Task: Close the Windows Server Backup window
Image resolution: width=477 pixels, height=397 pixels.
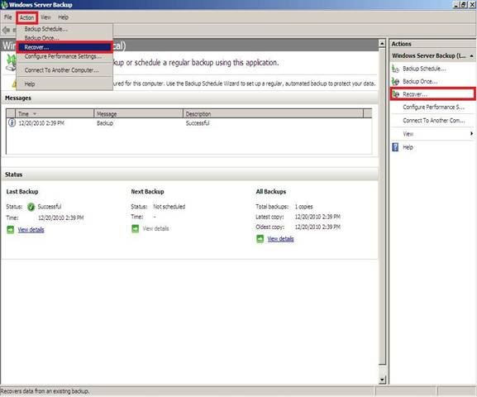Action: pos(471,5)
